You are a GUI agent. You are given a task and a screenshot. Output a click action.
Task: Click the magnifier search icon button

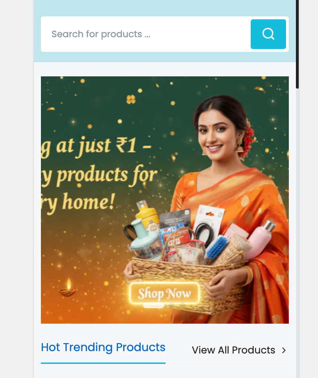268,34
